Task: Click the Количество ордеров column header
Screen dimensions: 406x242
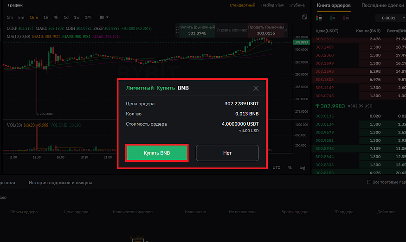Action: pyautogui.click(x=133, y=212)
